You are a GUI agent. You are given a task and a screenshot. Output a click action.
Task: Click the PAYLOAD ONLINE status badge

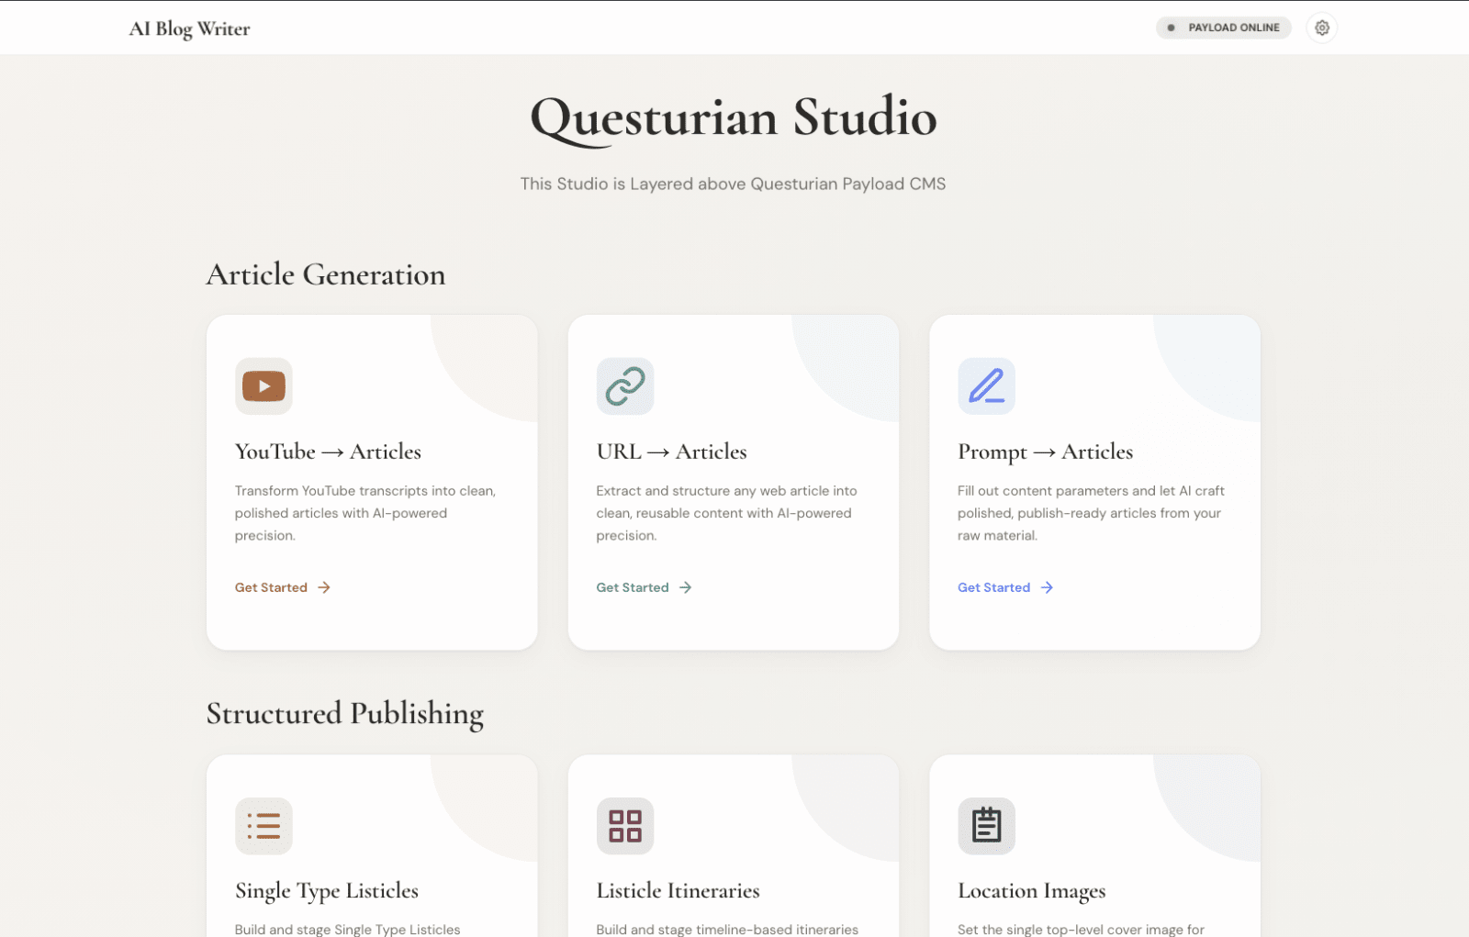1223,28
